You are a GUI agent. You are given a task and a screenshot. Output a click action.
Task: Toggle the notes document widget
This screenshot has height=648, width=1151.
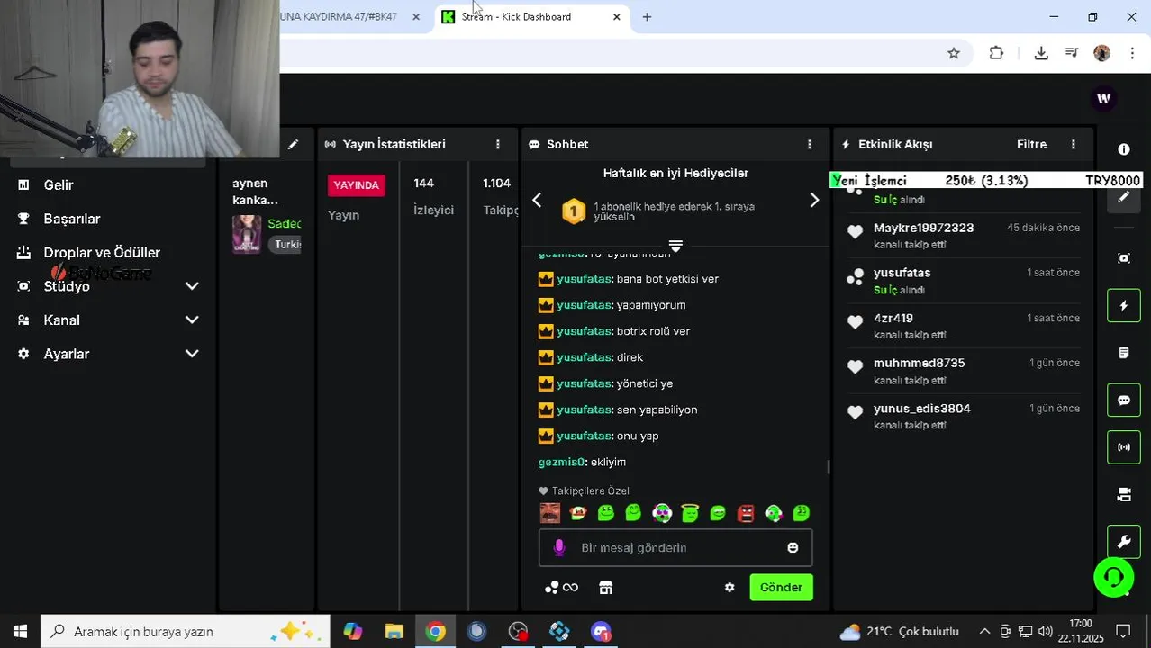coord(1124,353)
